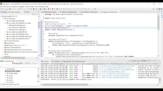The image size is (163, 91).
Task: Click the lightbulb icon in Boot Dashboard toolbar
Action: point(29,63)
